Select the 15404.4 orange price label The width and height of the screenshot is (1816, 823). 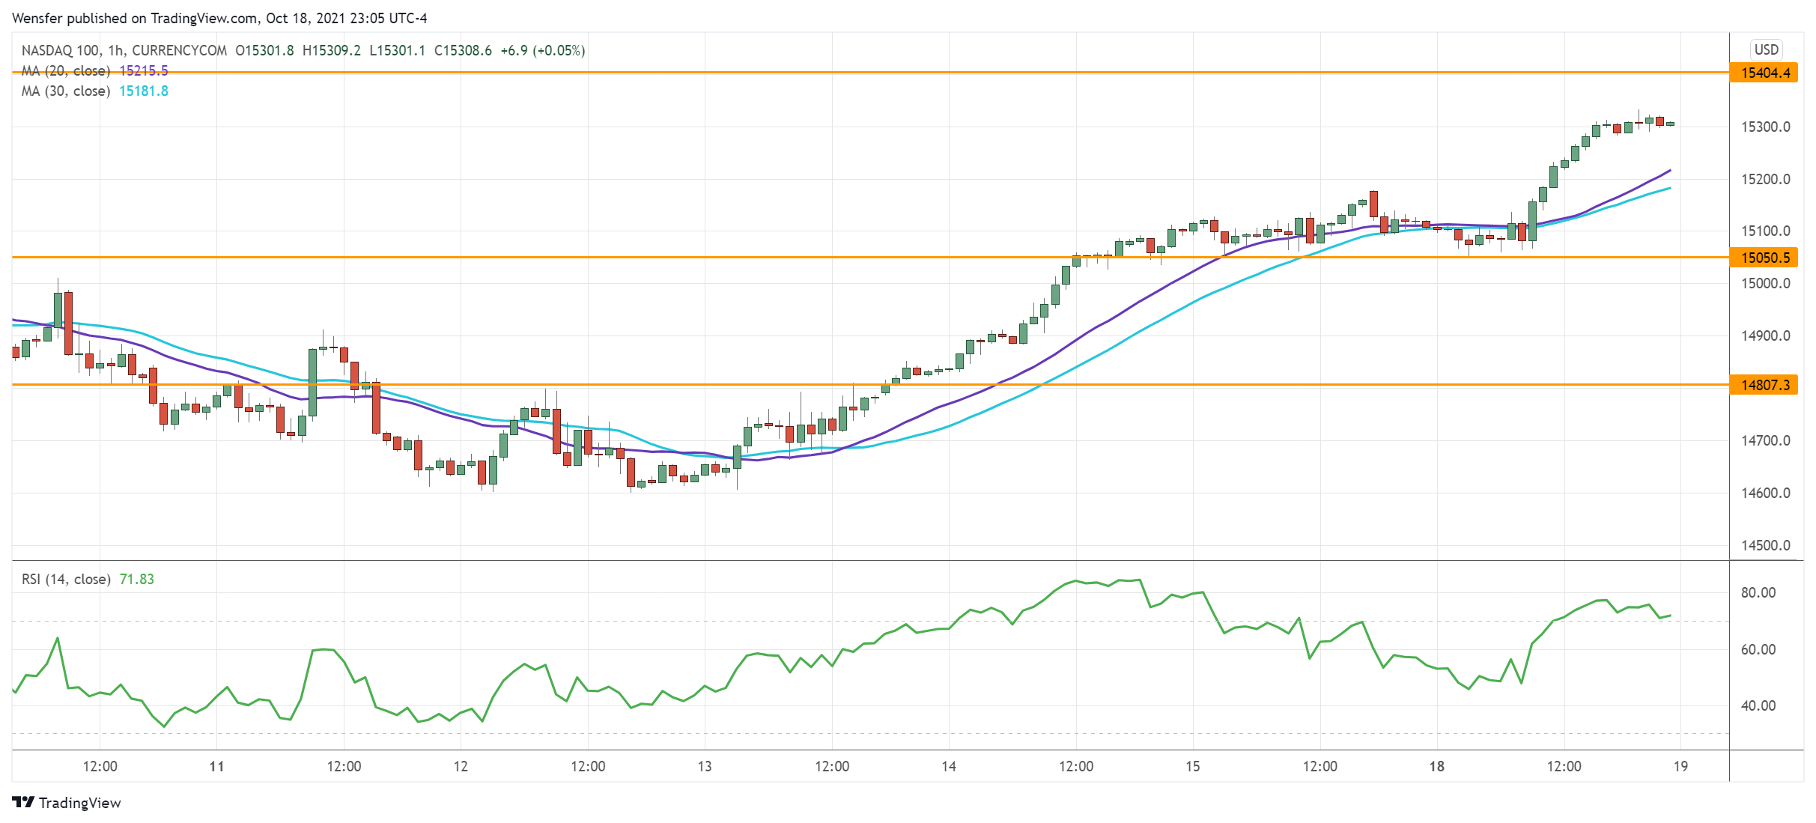click(x=1764, y=73)
